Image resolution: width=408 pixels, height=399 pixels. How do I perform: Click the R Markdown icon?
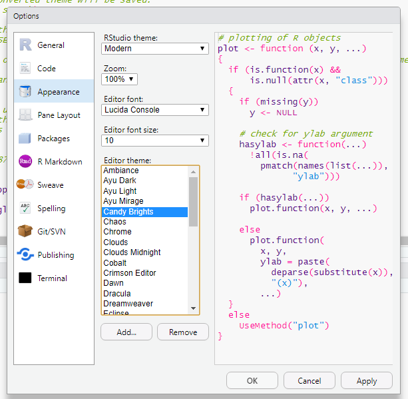tap(25, 162)
